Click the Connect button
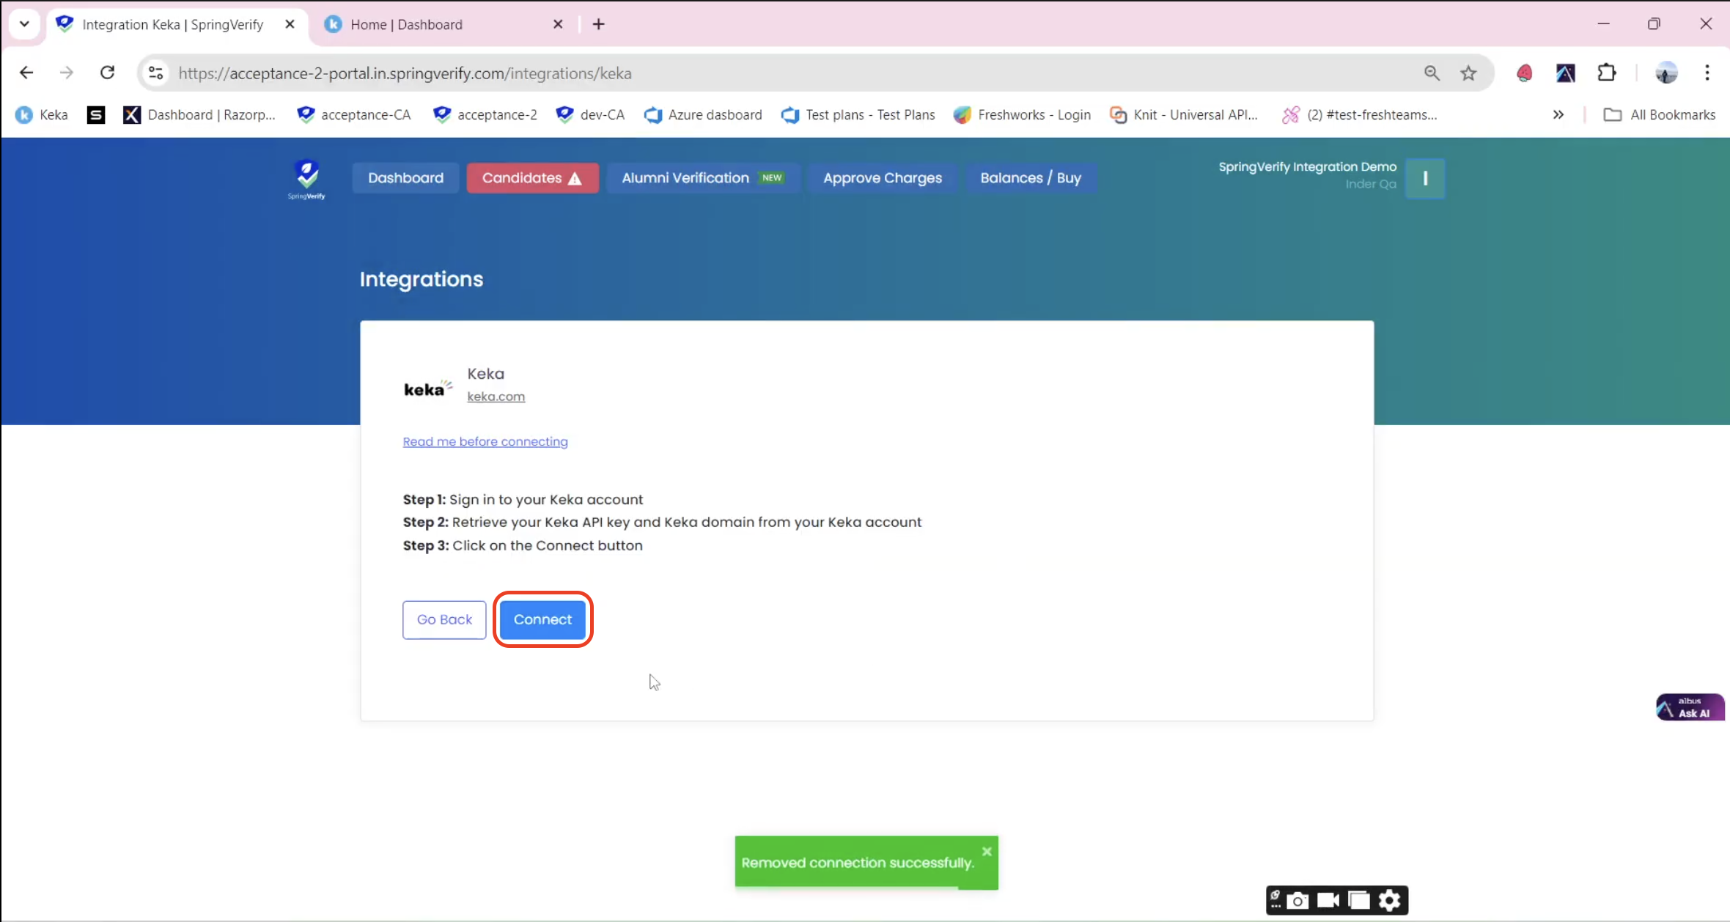 pyautogui.click(x=542, y=619)
